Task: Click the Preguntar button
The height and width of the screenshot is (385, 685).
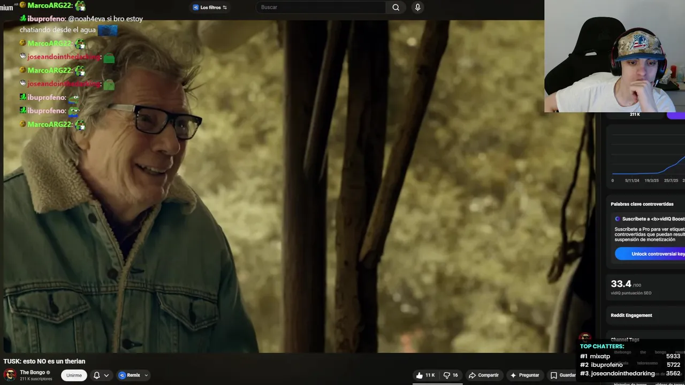Action: click(x=525, y=375)
